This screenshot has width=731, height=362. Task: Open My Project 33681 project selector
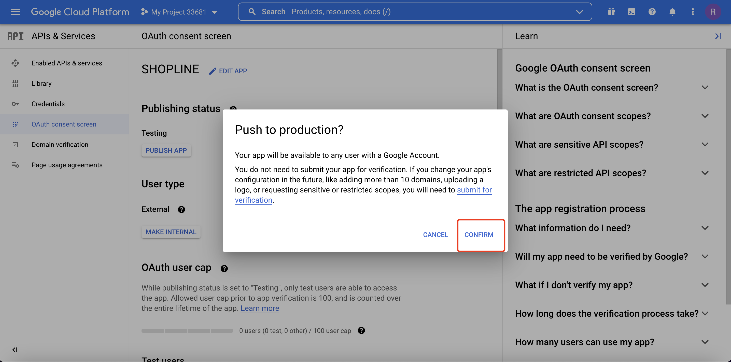point(179,12)
